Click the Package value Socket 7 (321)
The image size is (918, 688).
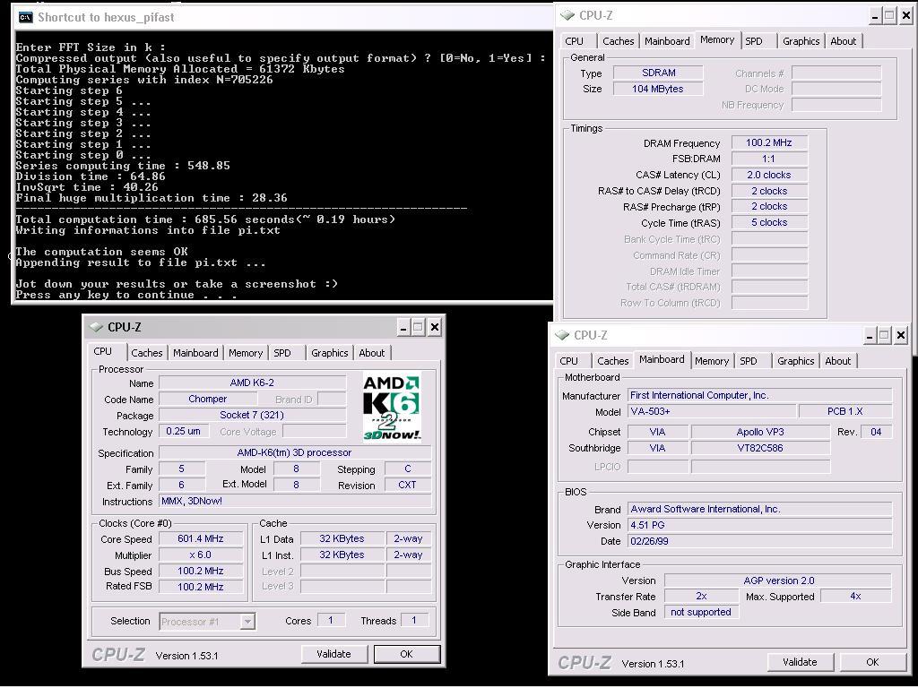point(252,415)
